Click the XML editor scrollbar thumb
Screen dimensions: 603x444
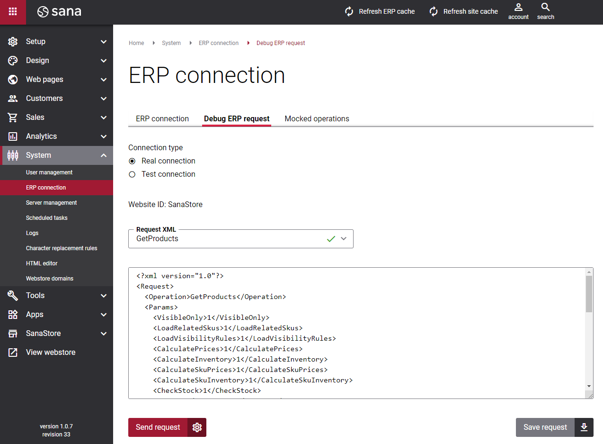tap(589, 294)
